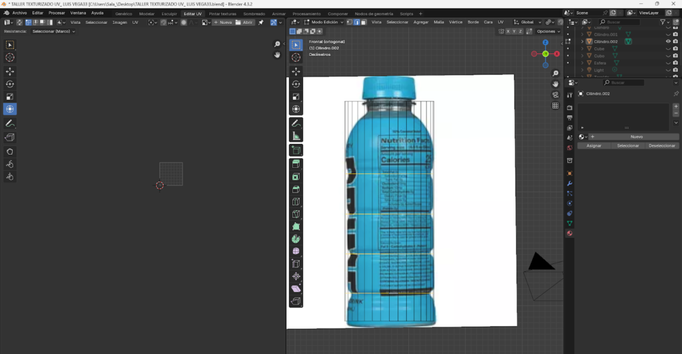
Task: Select the Annotate tool in UV editor
Action: (9, 123)
